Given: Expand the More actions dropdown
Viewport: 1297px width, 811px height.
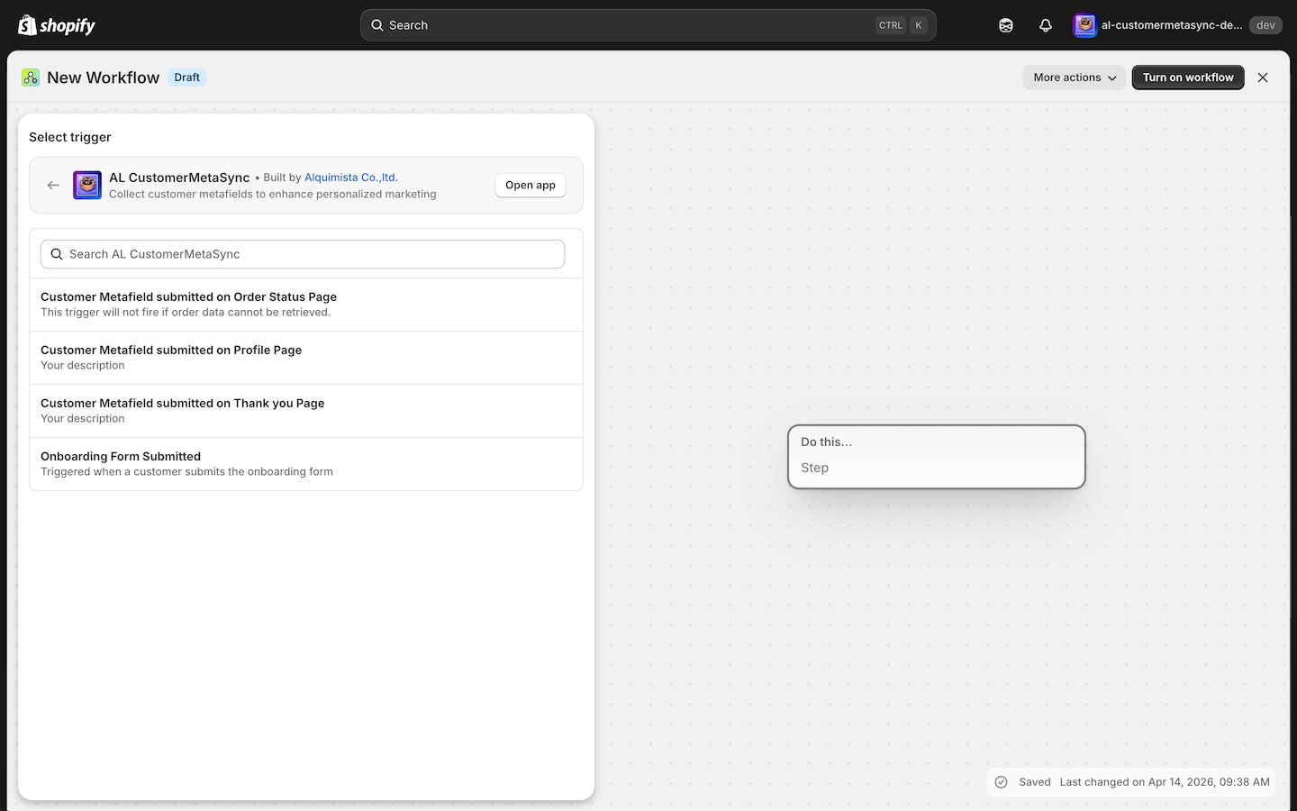Looking at the screenshot, I should (1075, 77).
